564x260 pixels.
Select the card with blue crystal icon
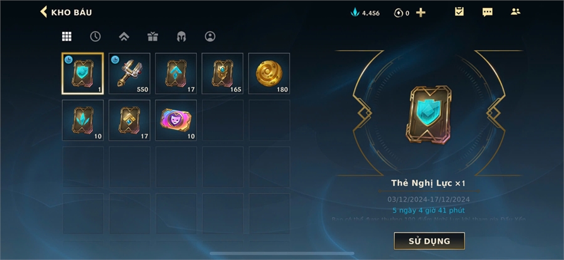(83, 120)
